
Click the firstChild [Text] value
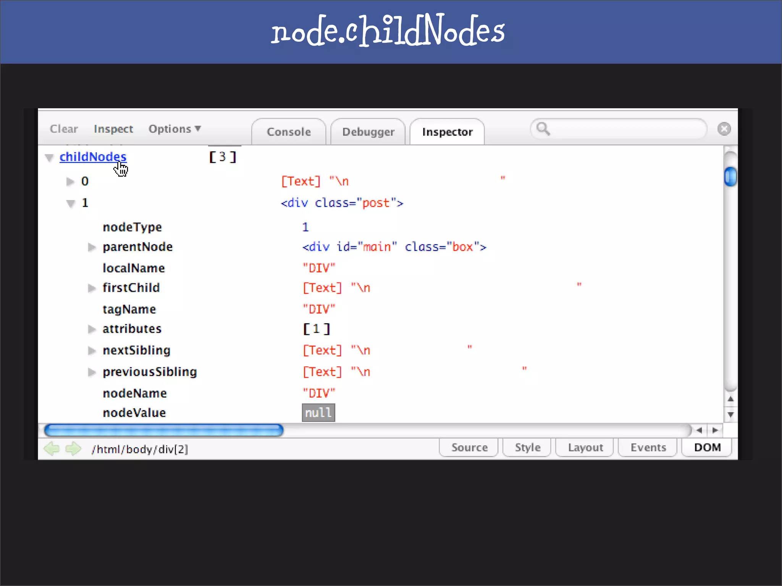[x=442, y=288]
